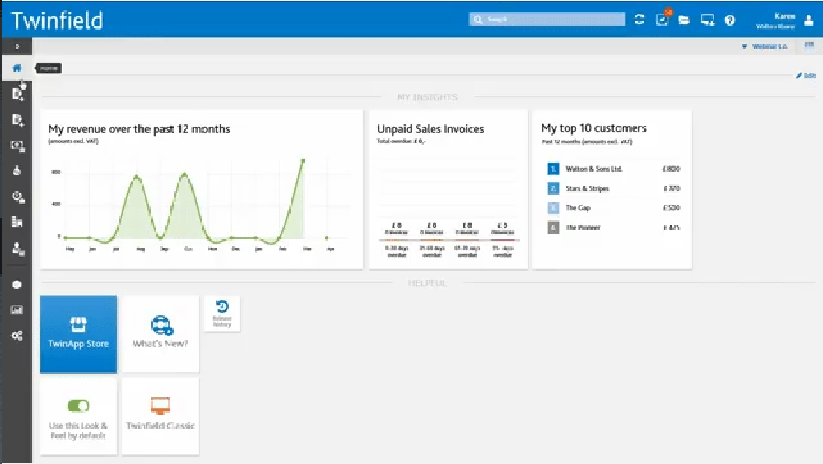Screen dimensions: 823x464
Task: Click the document-plus icon above the cash icon
Action: point(17,119)
